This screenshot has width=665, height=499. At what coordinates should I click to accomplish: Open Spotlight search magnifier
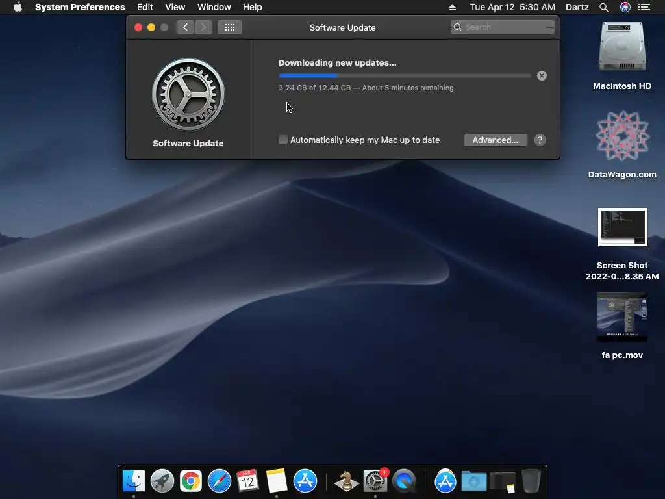pos(604,7)
